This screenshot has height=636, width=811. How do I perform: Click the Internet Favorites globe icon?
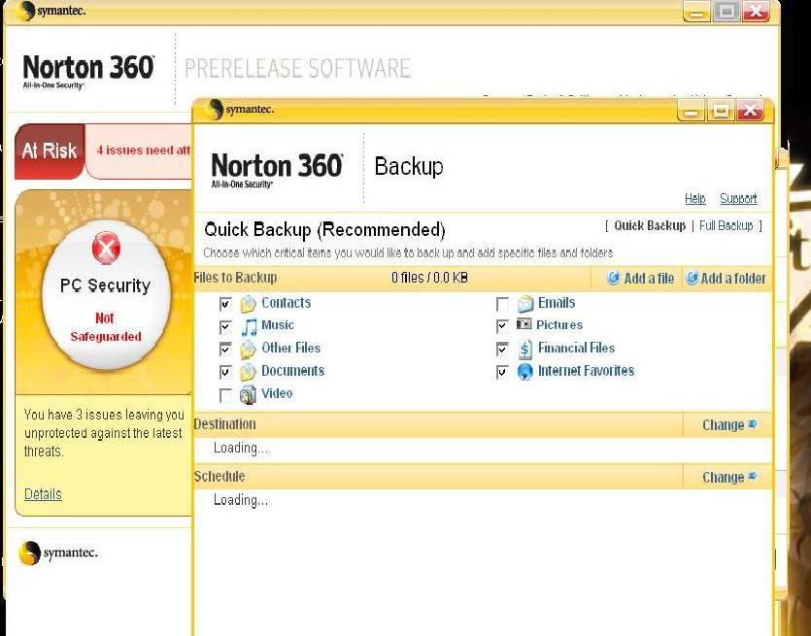[525, 372]
